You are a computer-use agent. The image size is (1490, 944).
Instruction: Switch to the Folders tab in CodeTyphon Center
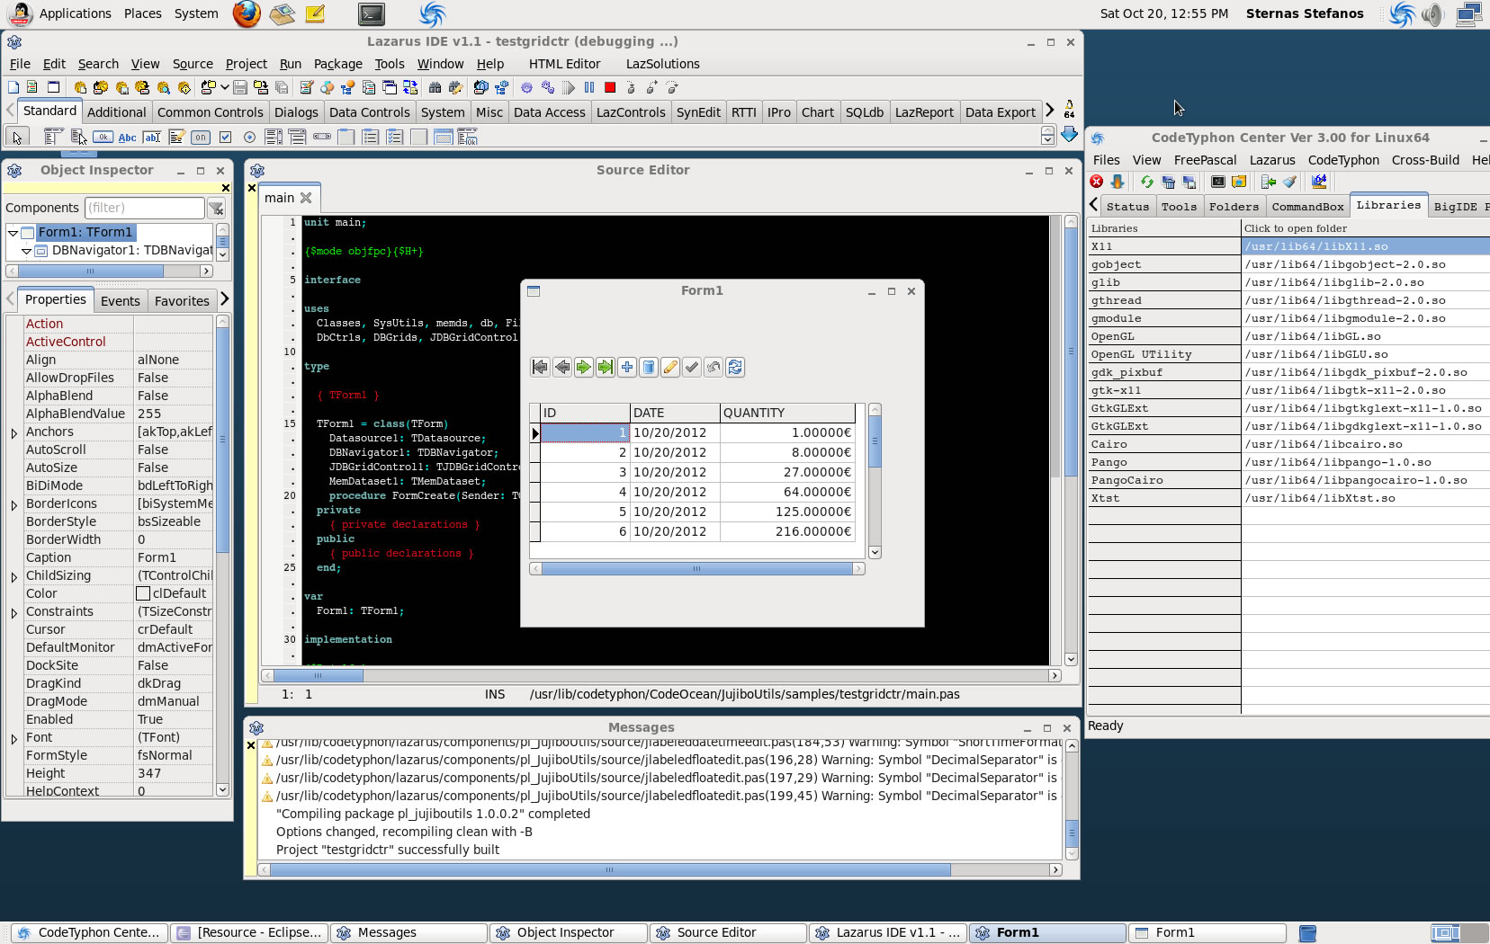tap(1233, 207)
